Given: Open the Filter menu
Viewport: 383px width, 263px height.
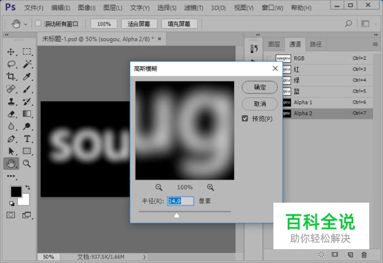Looking at the screenshot, I should pos(194,8).
